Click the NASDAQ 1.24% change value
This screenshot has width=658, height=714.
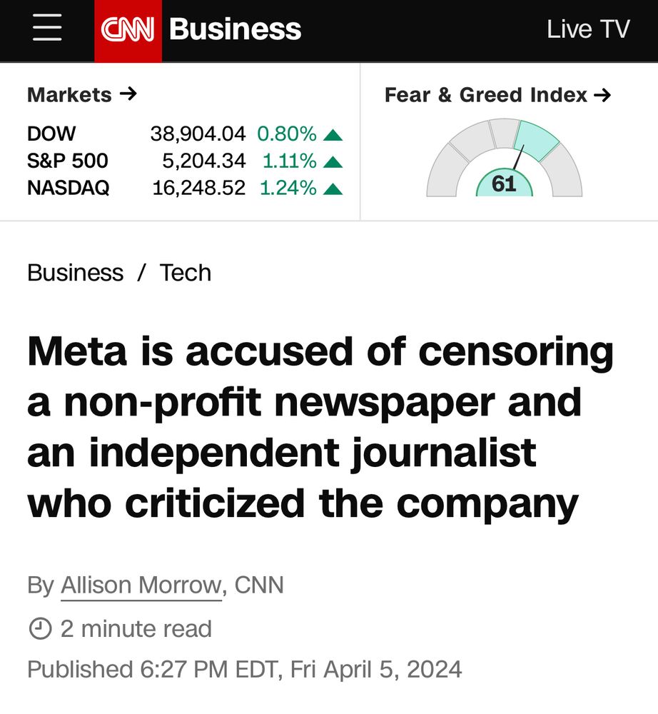[x=288, y=188]
